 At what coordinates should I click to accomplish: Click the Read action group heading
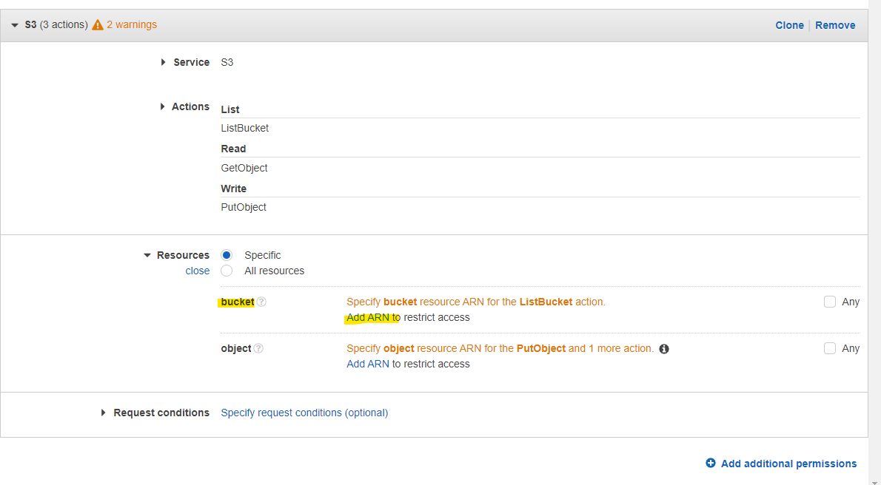[x=233, y=149]
